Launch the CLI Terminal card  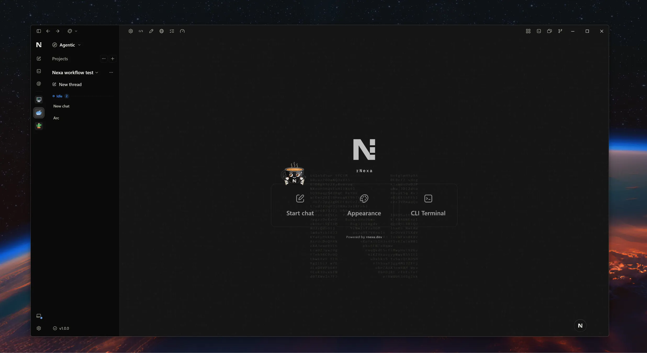428,205
